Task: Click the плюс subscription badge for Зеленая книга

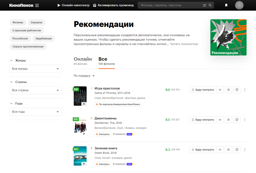Action: [130, 164]
